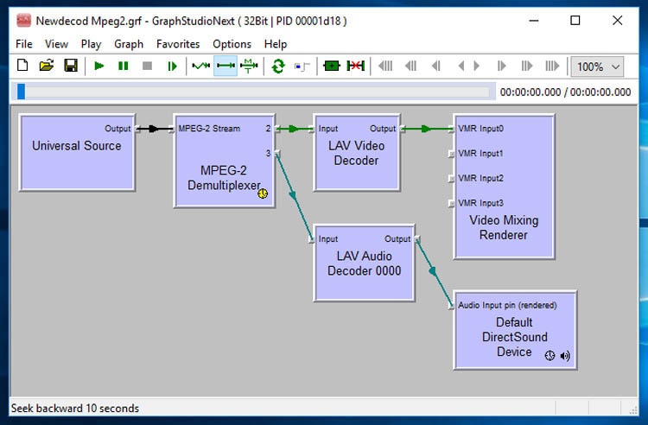Open a graph file with folder icon
Image resolution: width=648 pixels, height=425 pixels.
click(47, 66)
